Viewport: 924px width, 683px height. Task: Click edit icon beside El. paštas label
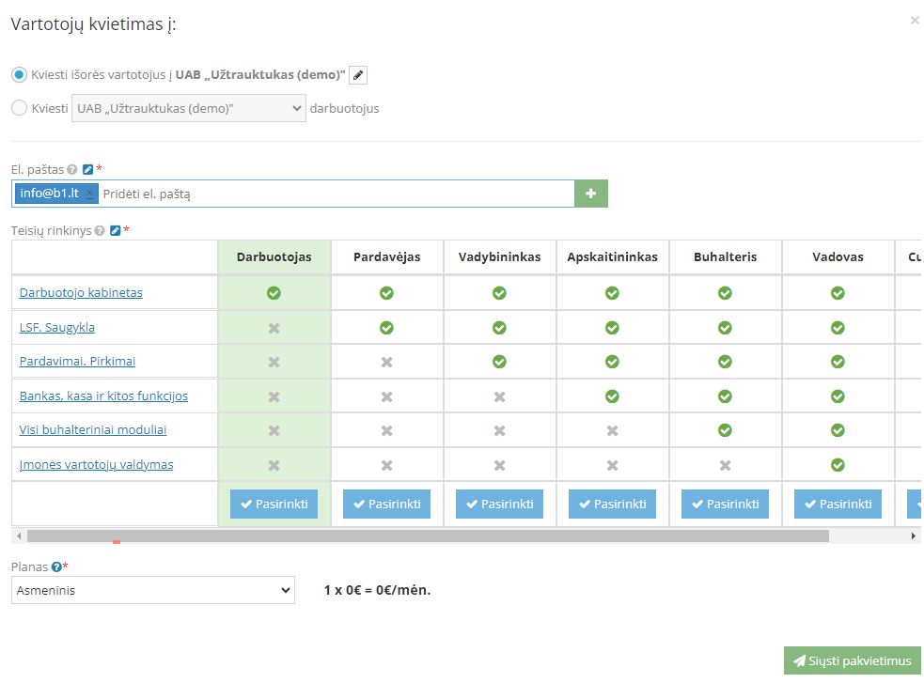point(88,170)
